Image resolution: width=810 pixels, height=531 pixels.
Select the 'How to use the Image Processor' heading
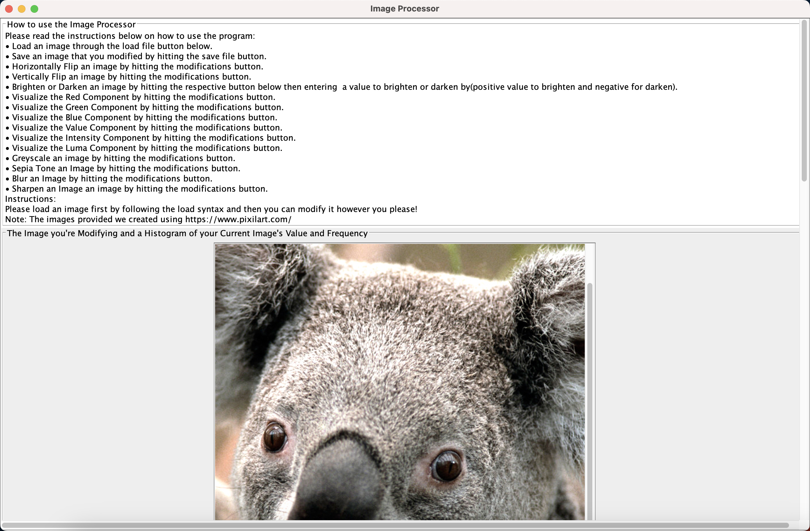coord(71,25)
